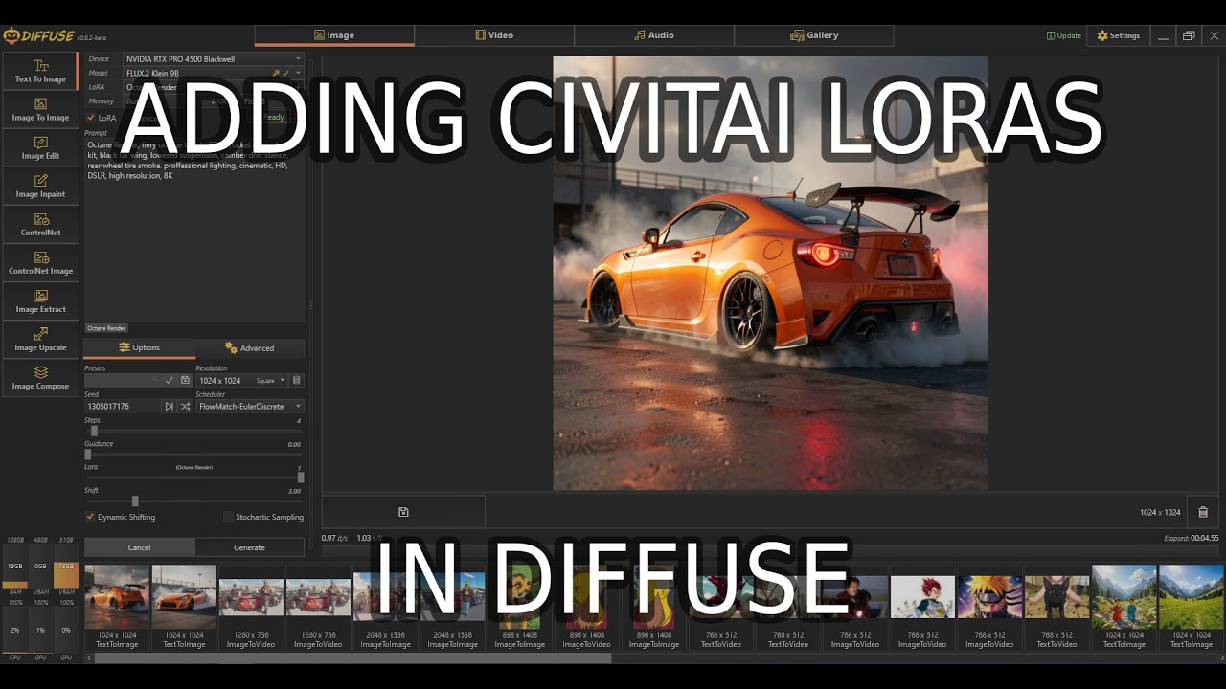
Task: Click the model green checkmark icon
Action: point(285,73)
